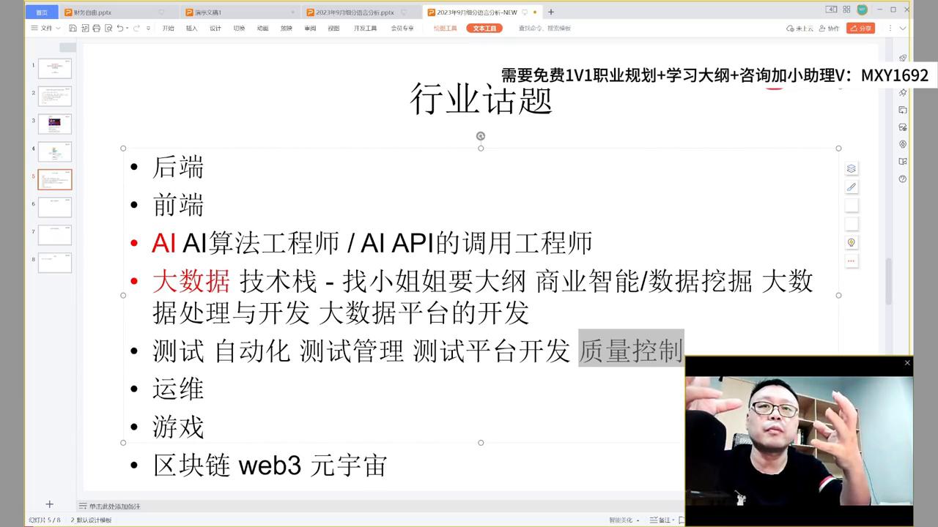Click the lightbulb suggestion icon near the slide

(x=851, y=242)
